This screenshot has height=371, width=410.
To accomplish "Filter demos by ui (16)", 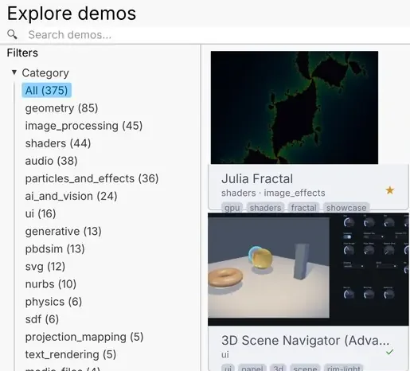I will [41, 213].
